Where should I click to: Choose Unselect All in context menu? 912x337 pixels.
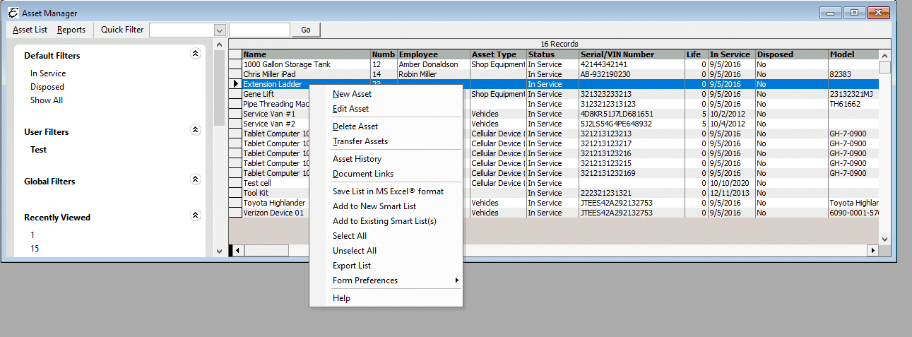[x=386, y=251]
